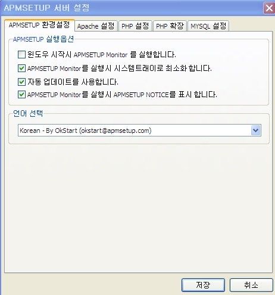The width and height of the screenshot is (275, 295).
Task: Click the 저장 save button
Action: point(203,285)
